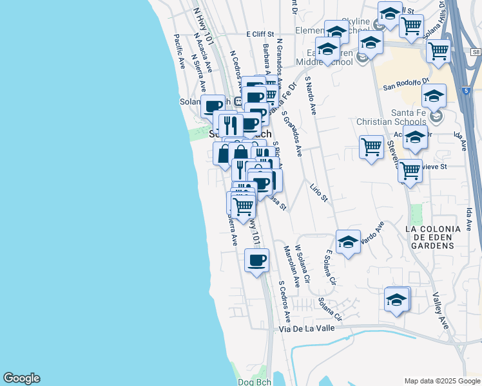Click the Earl Warren Middle School marker
Viewport: 482px width, 386px height.
pos(327,50)
